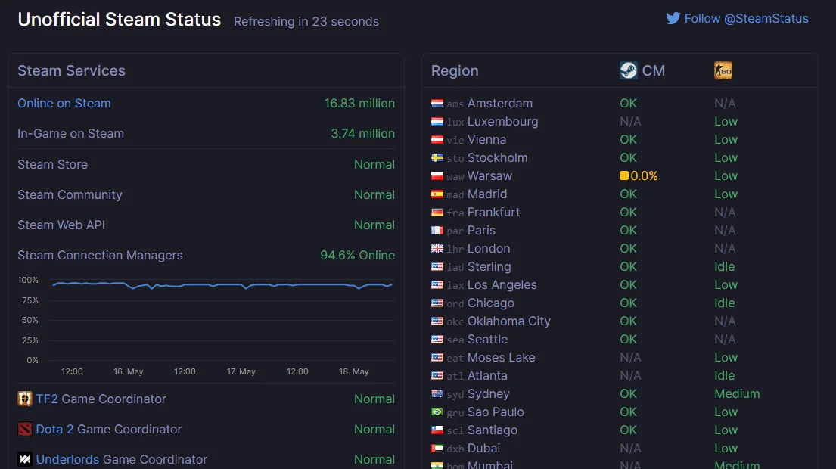Click the TF2 Game Coordinator icon
The width and height of the screenshot is (836, 469).
pos(24,399)
